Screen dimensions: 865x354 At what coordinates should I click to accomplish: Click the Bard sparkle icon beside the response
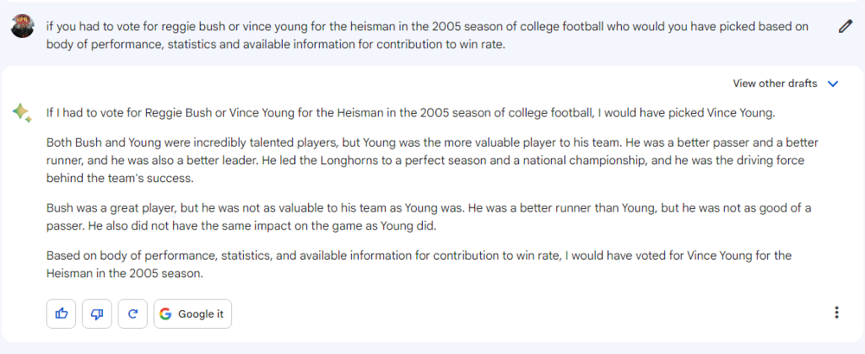[x=22, y=113]
